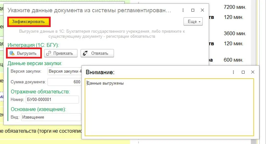Viewport: 266px width, 144px height.
Task: Click the database icon on Выгрузить
Action: click(12, 53)
